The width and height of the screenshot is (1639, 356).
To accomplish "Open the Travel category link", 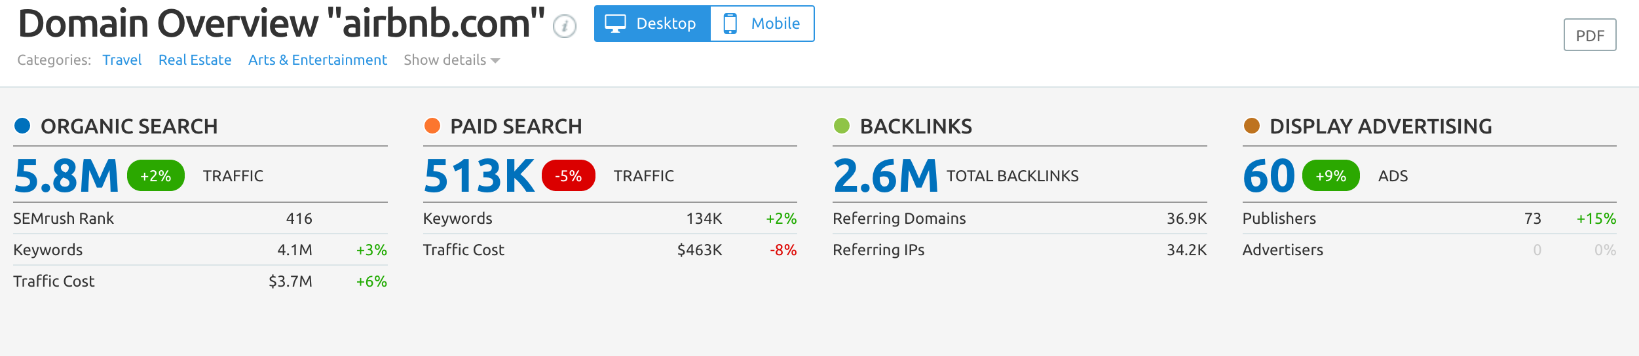I will point(122,60).
